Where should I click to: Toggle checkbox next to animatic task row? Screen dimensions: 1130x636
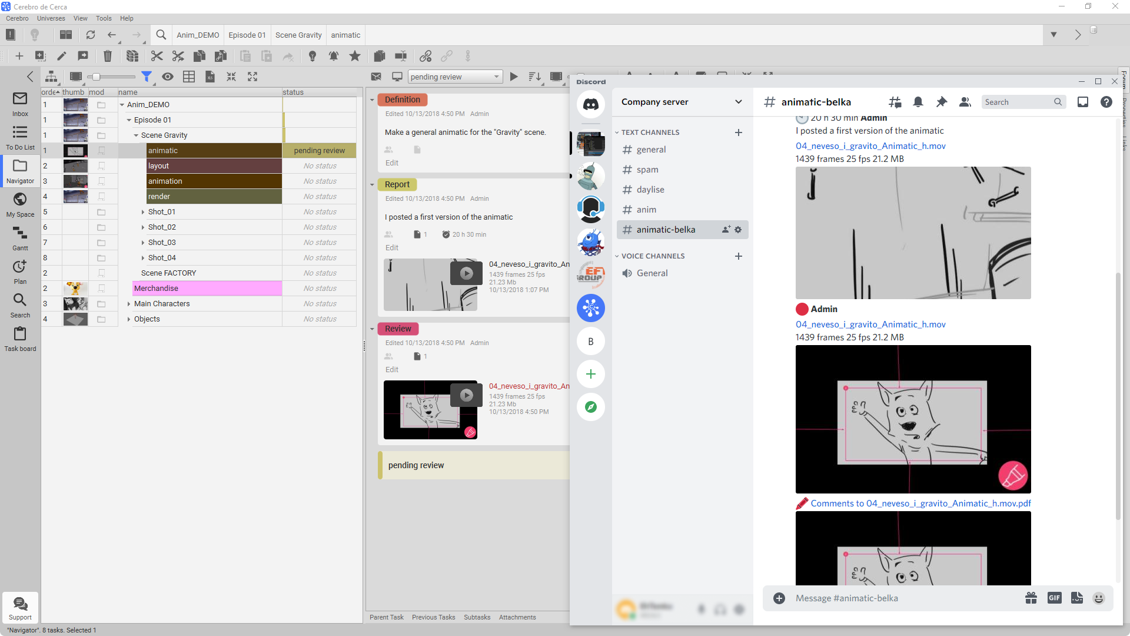(x=102, y=150)
